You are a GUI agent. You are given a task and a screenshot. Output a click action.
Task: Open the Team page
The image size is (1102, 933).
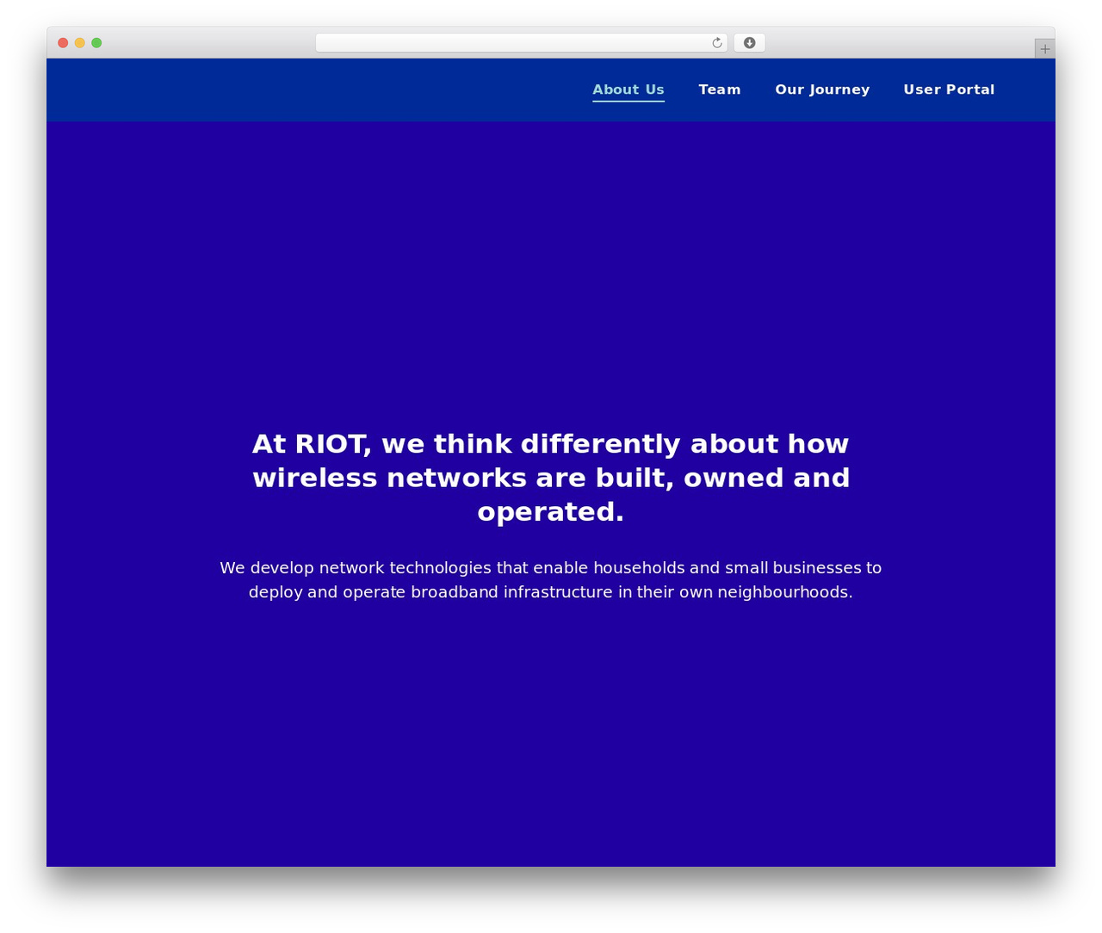point(720,90)
